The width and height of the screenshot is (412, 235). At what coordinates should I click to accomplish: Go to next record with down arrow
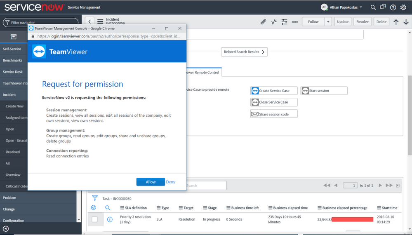pos(406,22)
